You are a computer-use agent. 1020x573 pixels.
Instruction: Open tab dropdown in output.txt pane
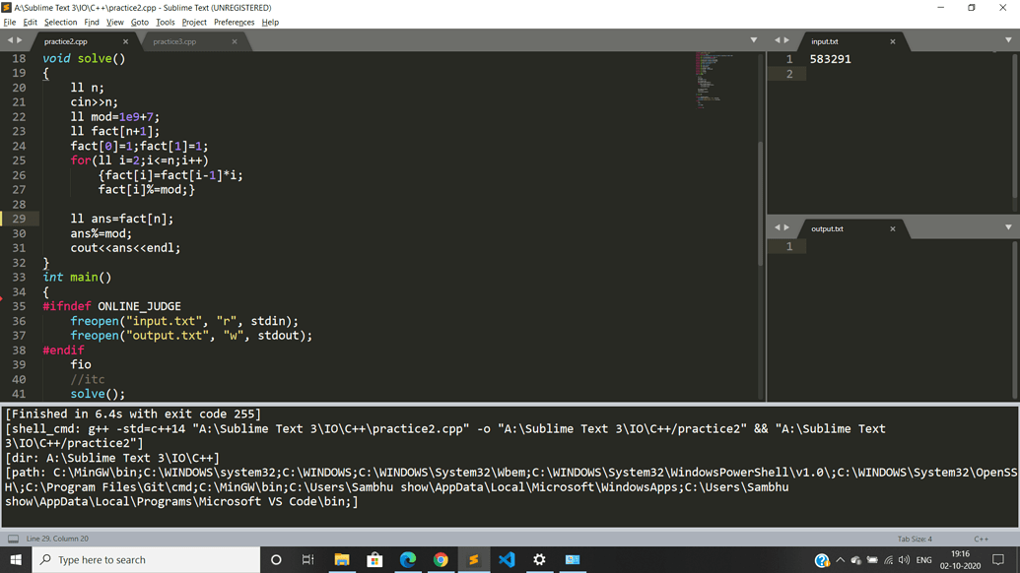[x=1007, y=227]
